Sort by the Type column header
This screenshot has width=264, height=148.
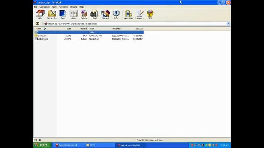92,29
